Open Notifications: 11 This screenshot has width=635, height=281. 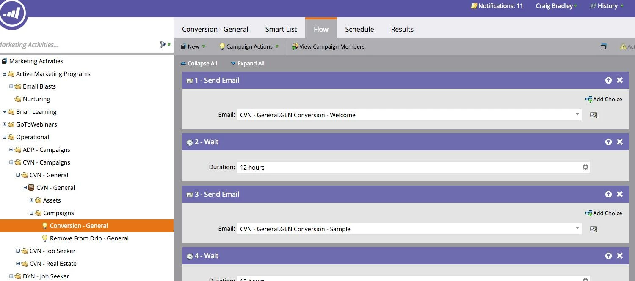click(x=497, y=6)
